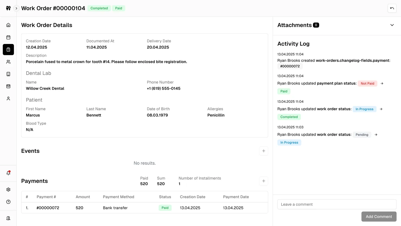Open the calendar icon in sidebar
This screenshot has width=401, height=226.
[8, 37]
